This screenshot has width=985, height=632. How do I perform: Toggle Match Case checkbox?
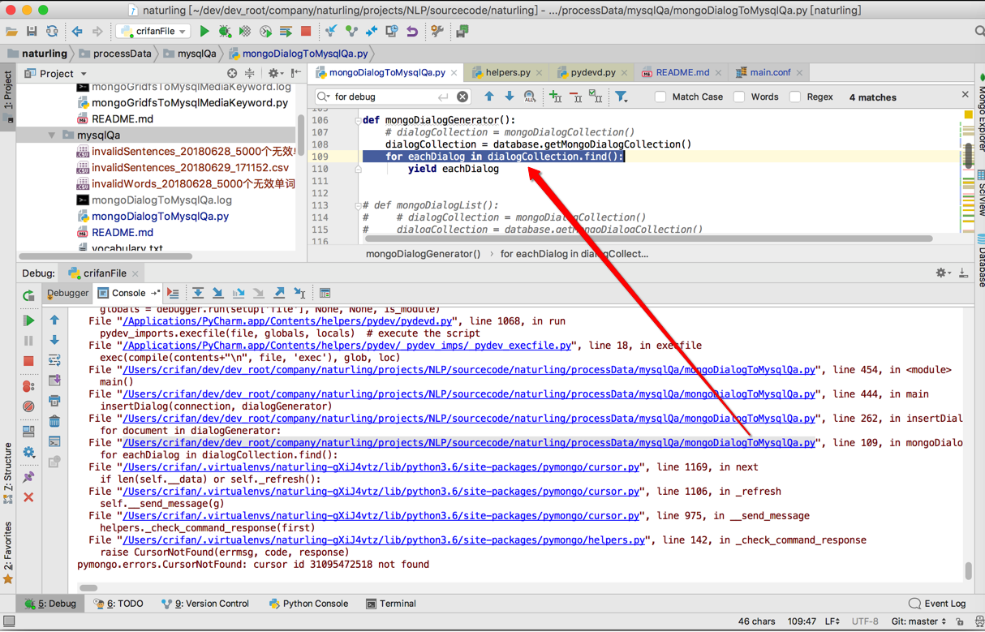click(x=660, y=97)
